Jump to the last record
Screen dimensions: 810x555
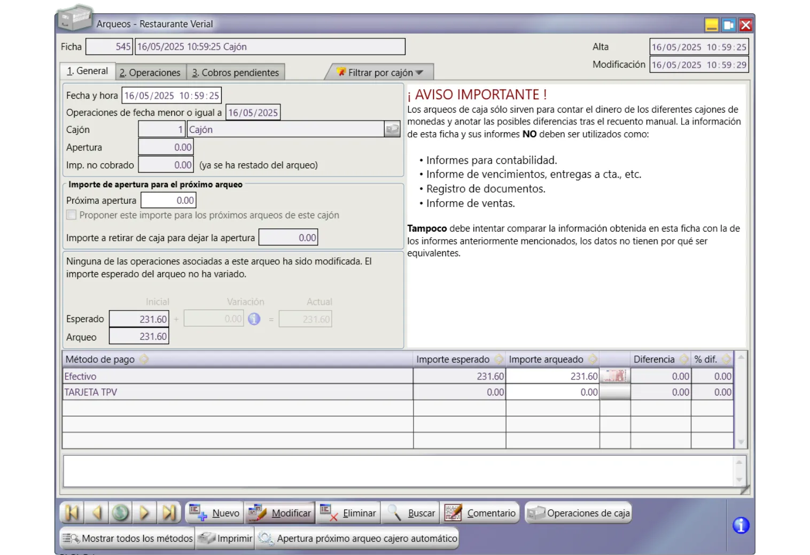click(169, 513)
